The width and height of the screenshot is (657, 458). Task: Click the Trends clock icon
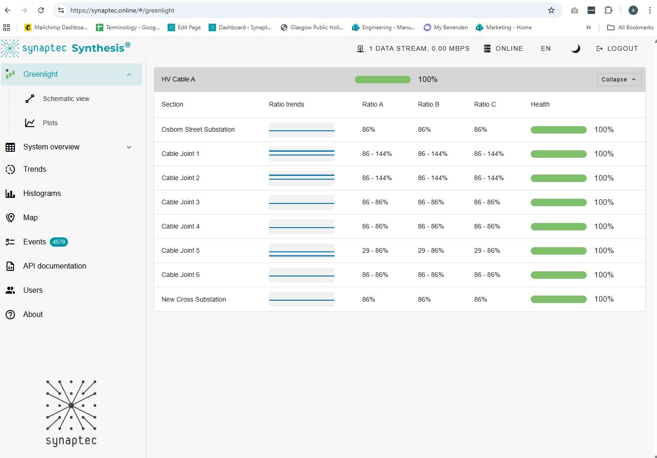tap(10, 169)
